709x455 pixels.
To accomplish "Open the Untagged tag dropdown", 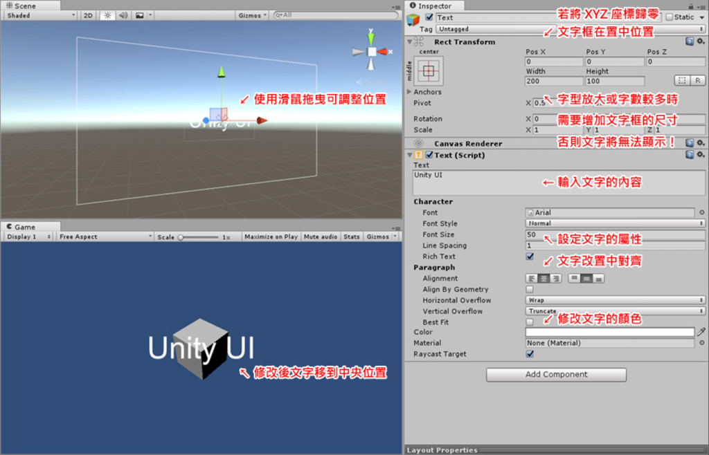I will click(571, 29).
